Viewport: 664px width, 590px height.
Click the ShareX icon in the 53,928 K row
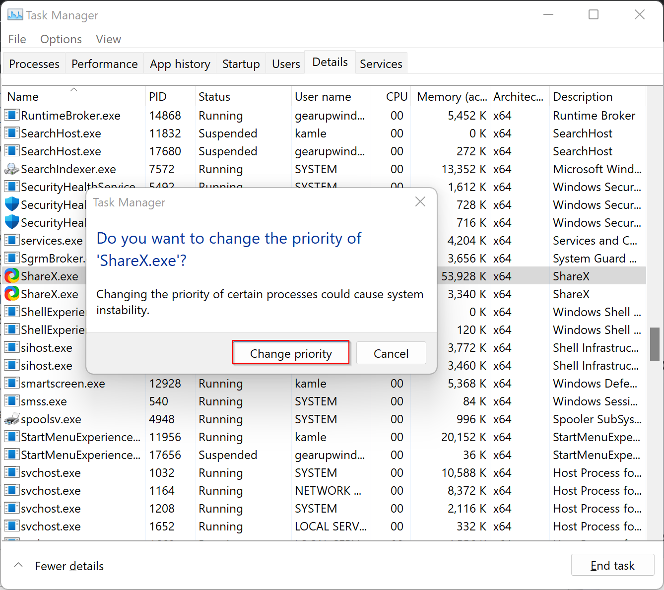[x=12, y=276]
